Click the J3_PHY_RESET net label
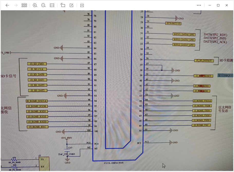Screen dimensions: 234x172 tap(203, 76)
